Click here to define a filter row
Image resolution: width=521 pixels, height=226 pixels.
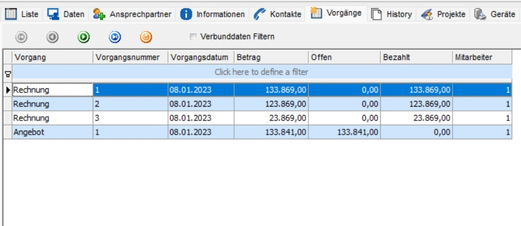(x=261, y=72)
